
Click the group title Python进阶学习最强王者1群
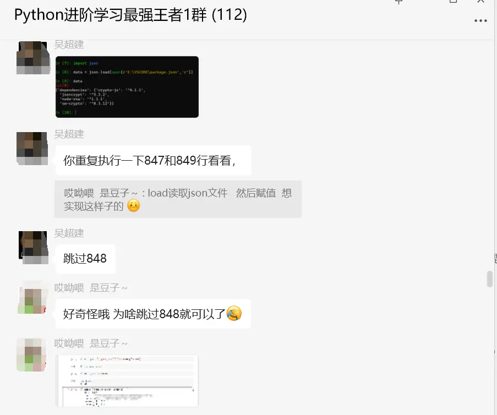click(x=130, y=15)
